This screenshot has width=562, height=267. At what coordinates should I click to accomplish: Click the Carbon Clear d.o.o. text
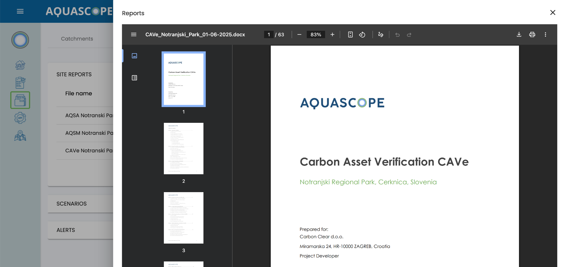(x=321, y=237)
